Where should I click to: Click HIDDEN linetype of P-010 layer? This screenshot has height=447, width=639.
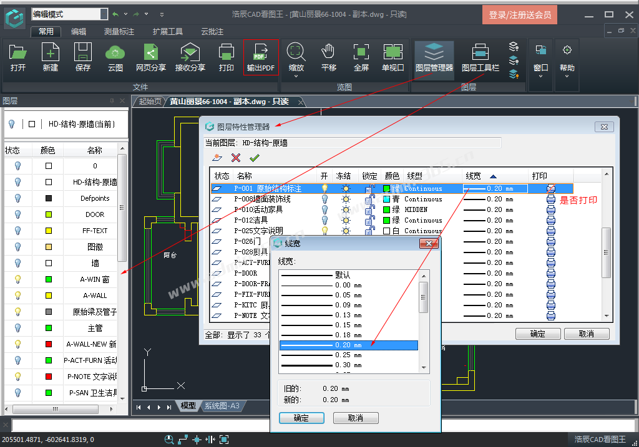(x=416, y=209)
